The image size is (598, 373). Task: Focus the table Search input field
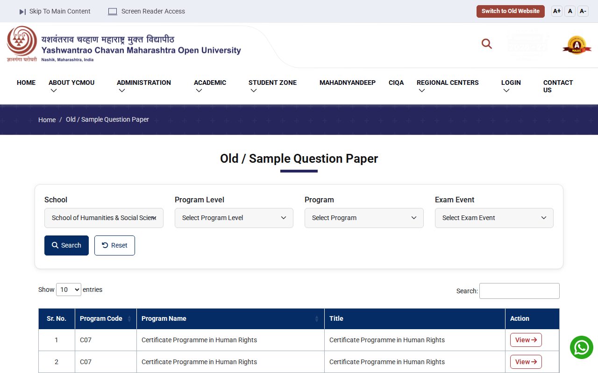[520, 291]
